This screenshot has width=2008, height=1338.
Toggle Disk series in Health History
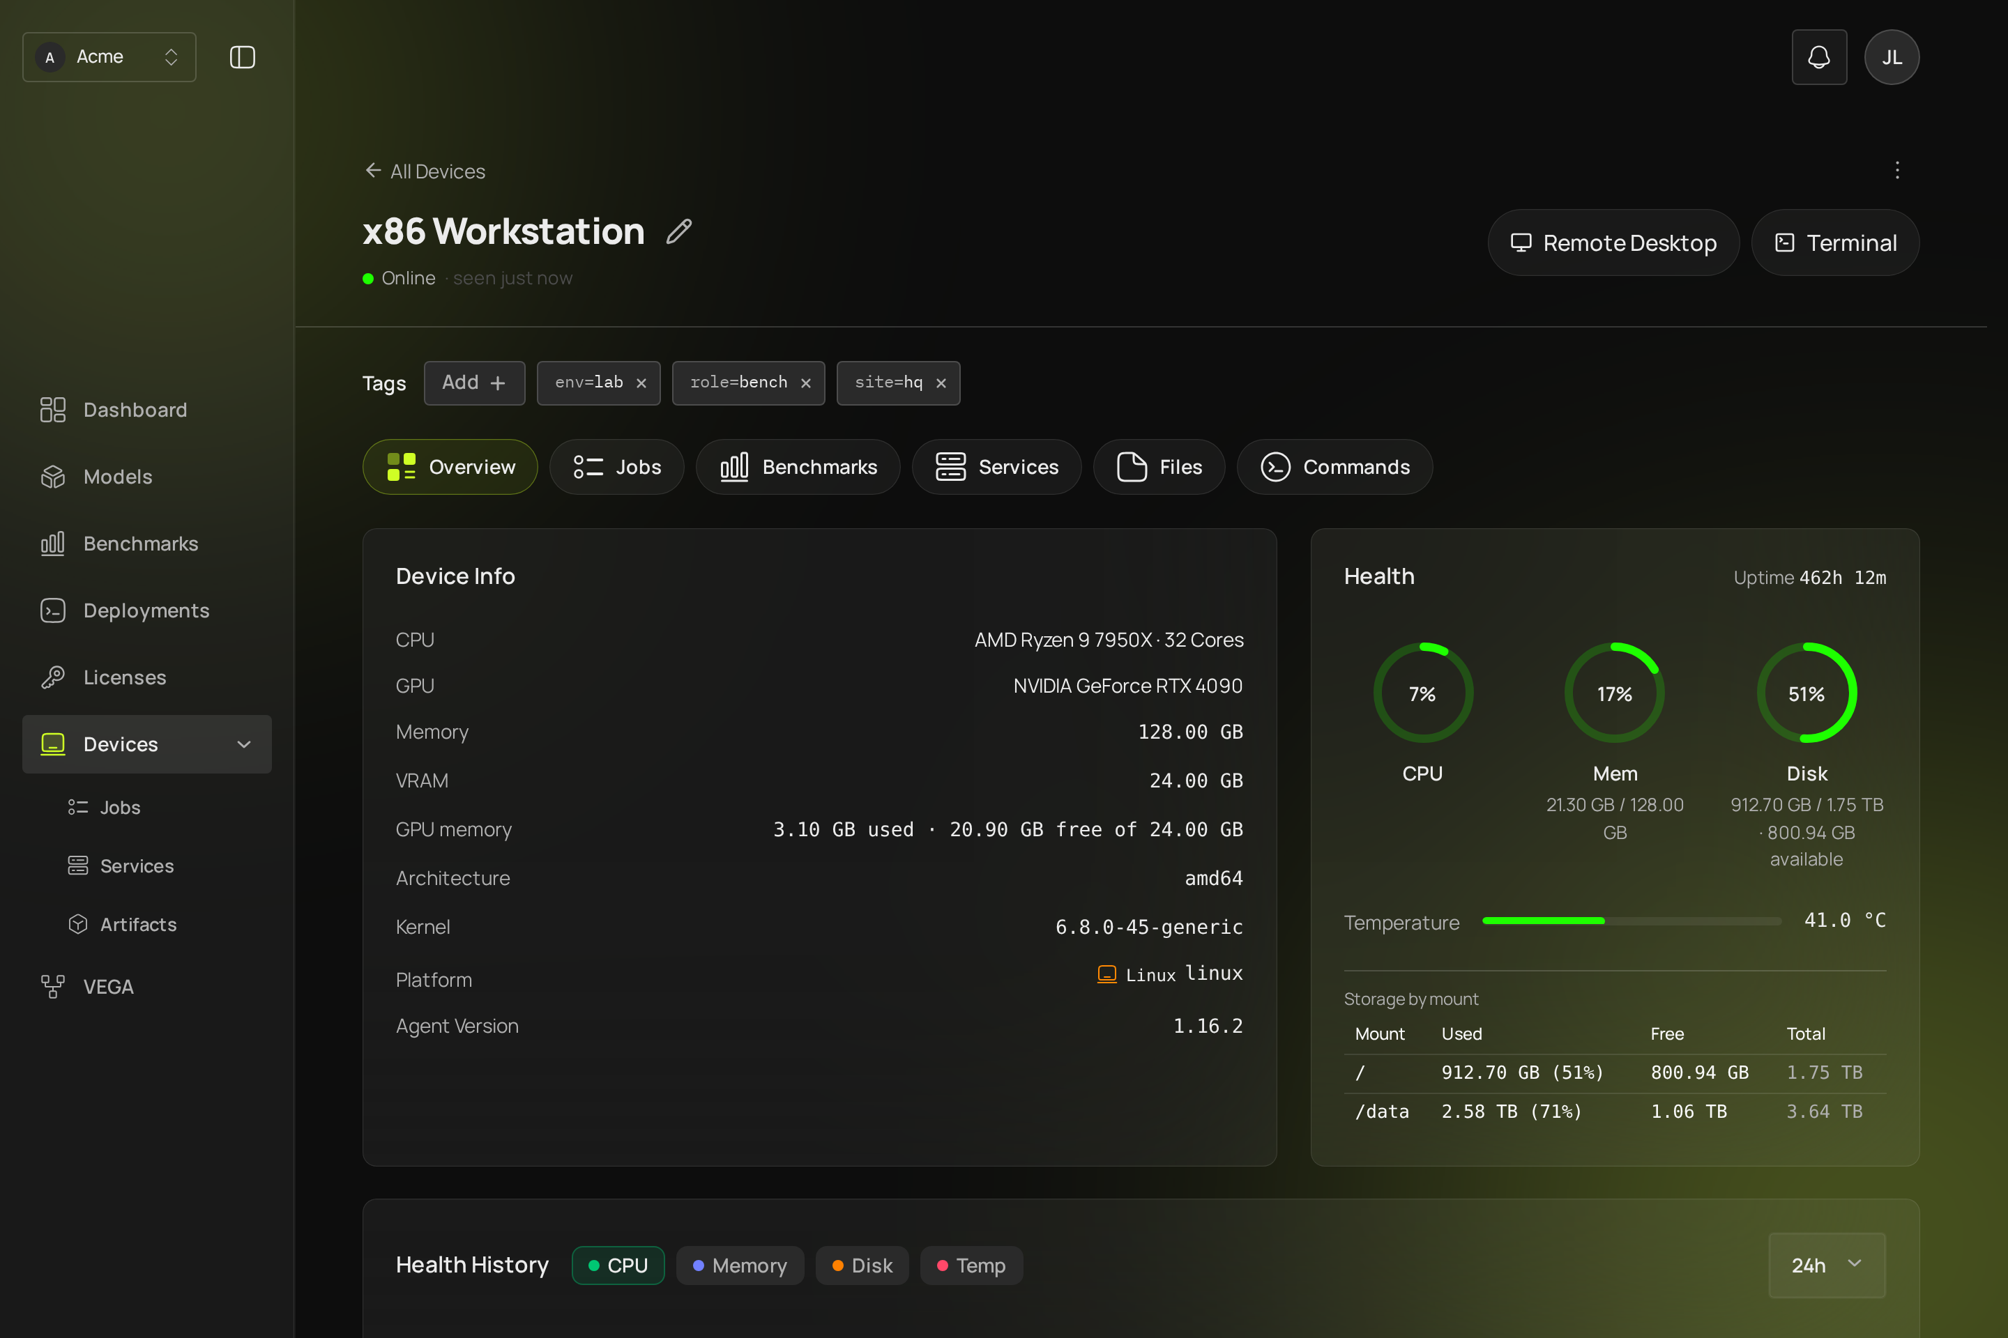[862, 1266]
